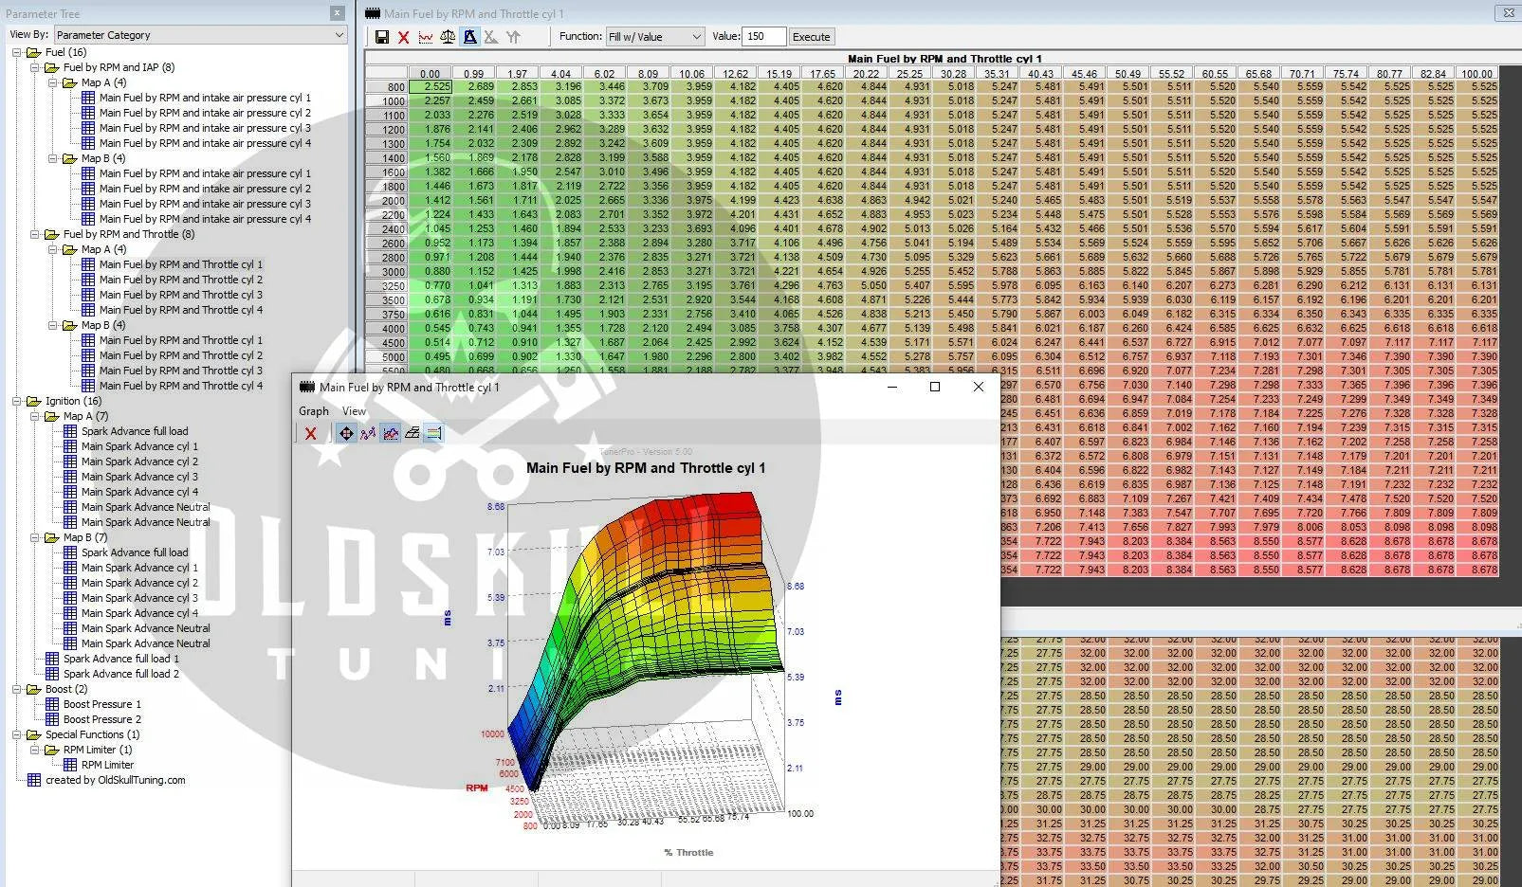Toggle the highlighted blue flask toolbar button
Viewport: 1522px width, 887px height.
pyautogui.click(x=469, y=37)
